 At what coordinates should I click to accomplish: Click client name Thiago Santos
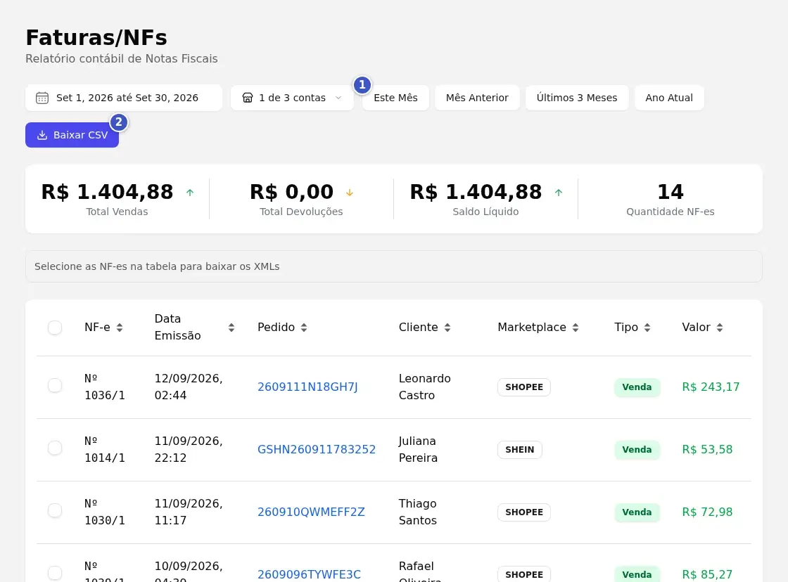[x=418, y=512]
